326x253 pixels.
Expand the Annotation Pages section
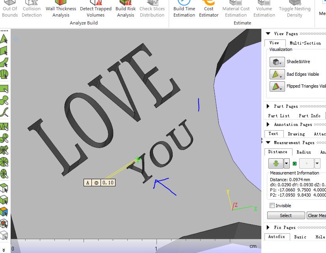pos(268,124)
